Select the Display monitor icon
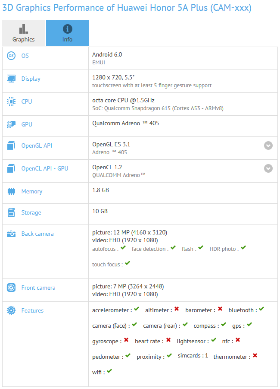 point(11,79)
